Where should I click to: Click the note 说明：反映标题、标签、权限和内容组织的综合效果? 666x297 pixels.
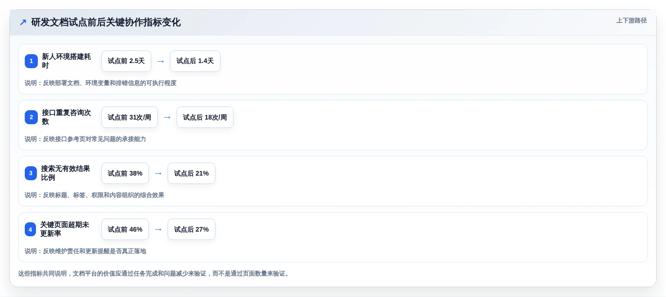click(95, 195)
